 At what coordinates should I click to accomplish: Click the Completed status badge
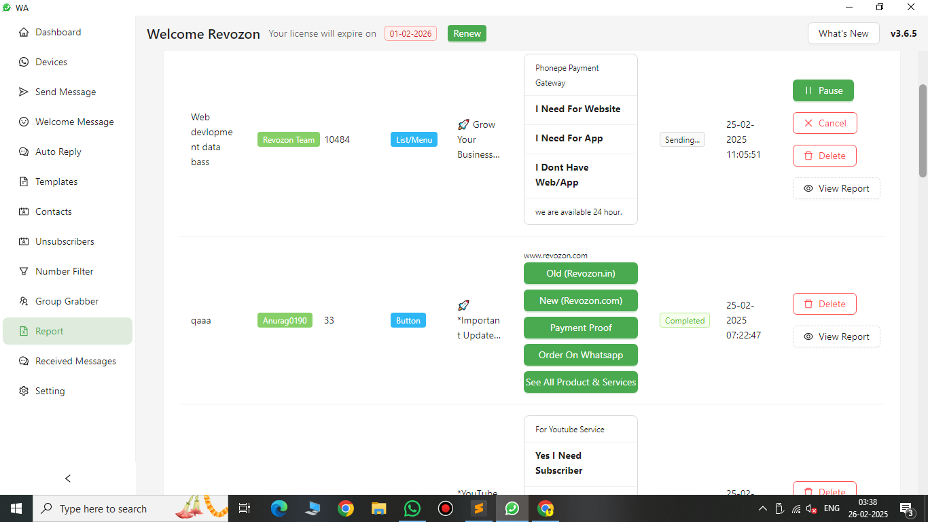click(685, 320)
